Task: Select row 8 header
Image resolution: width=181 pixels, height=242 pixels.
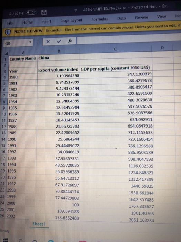Action: pos(4,102)
